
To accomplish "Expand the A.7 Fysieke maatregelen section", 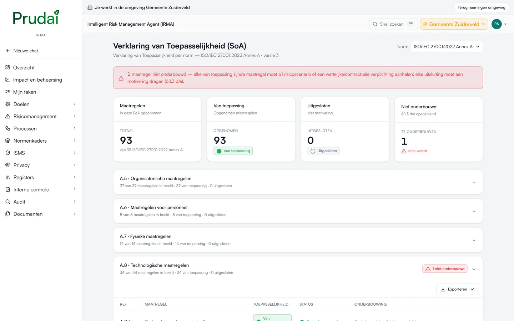I will (298, 240).
